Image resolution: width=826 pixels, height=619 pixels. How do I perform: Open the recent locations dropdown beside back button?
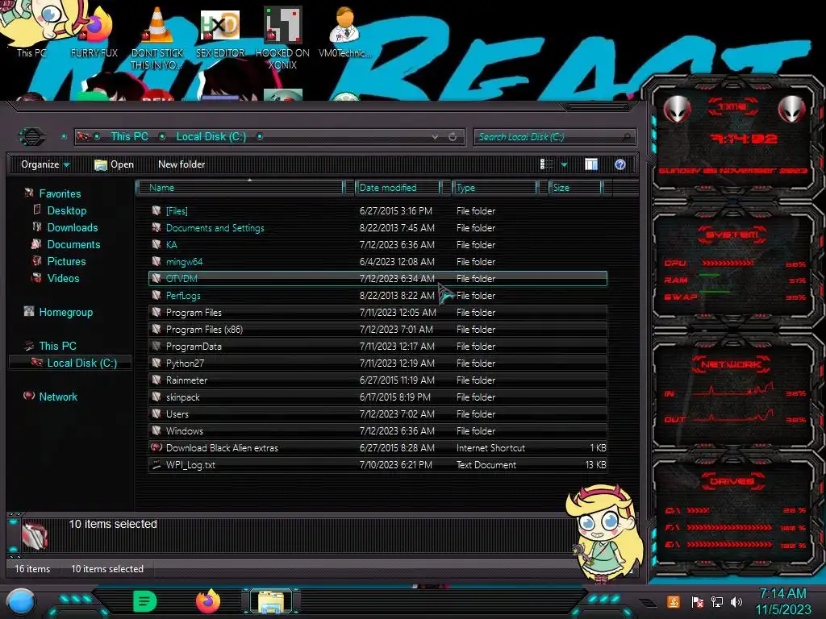[64, 137]
